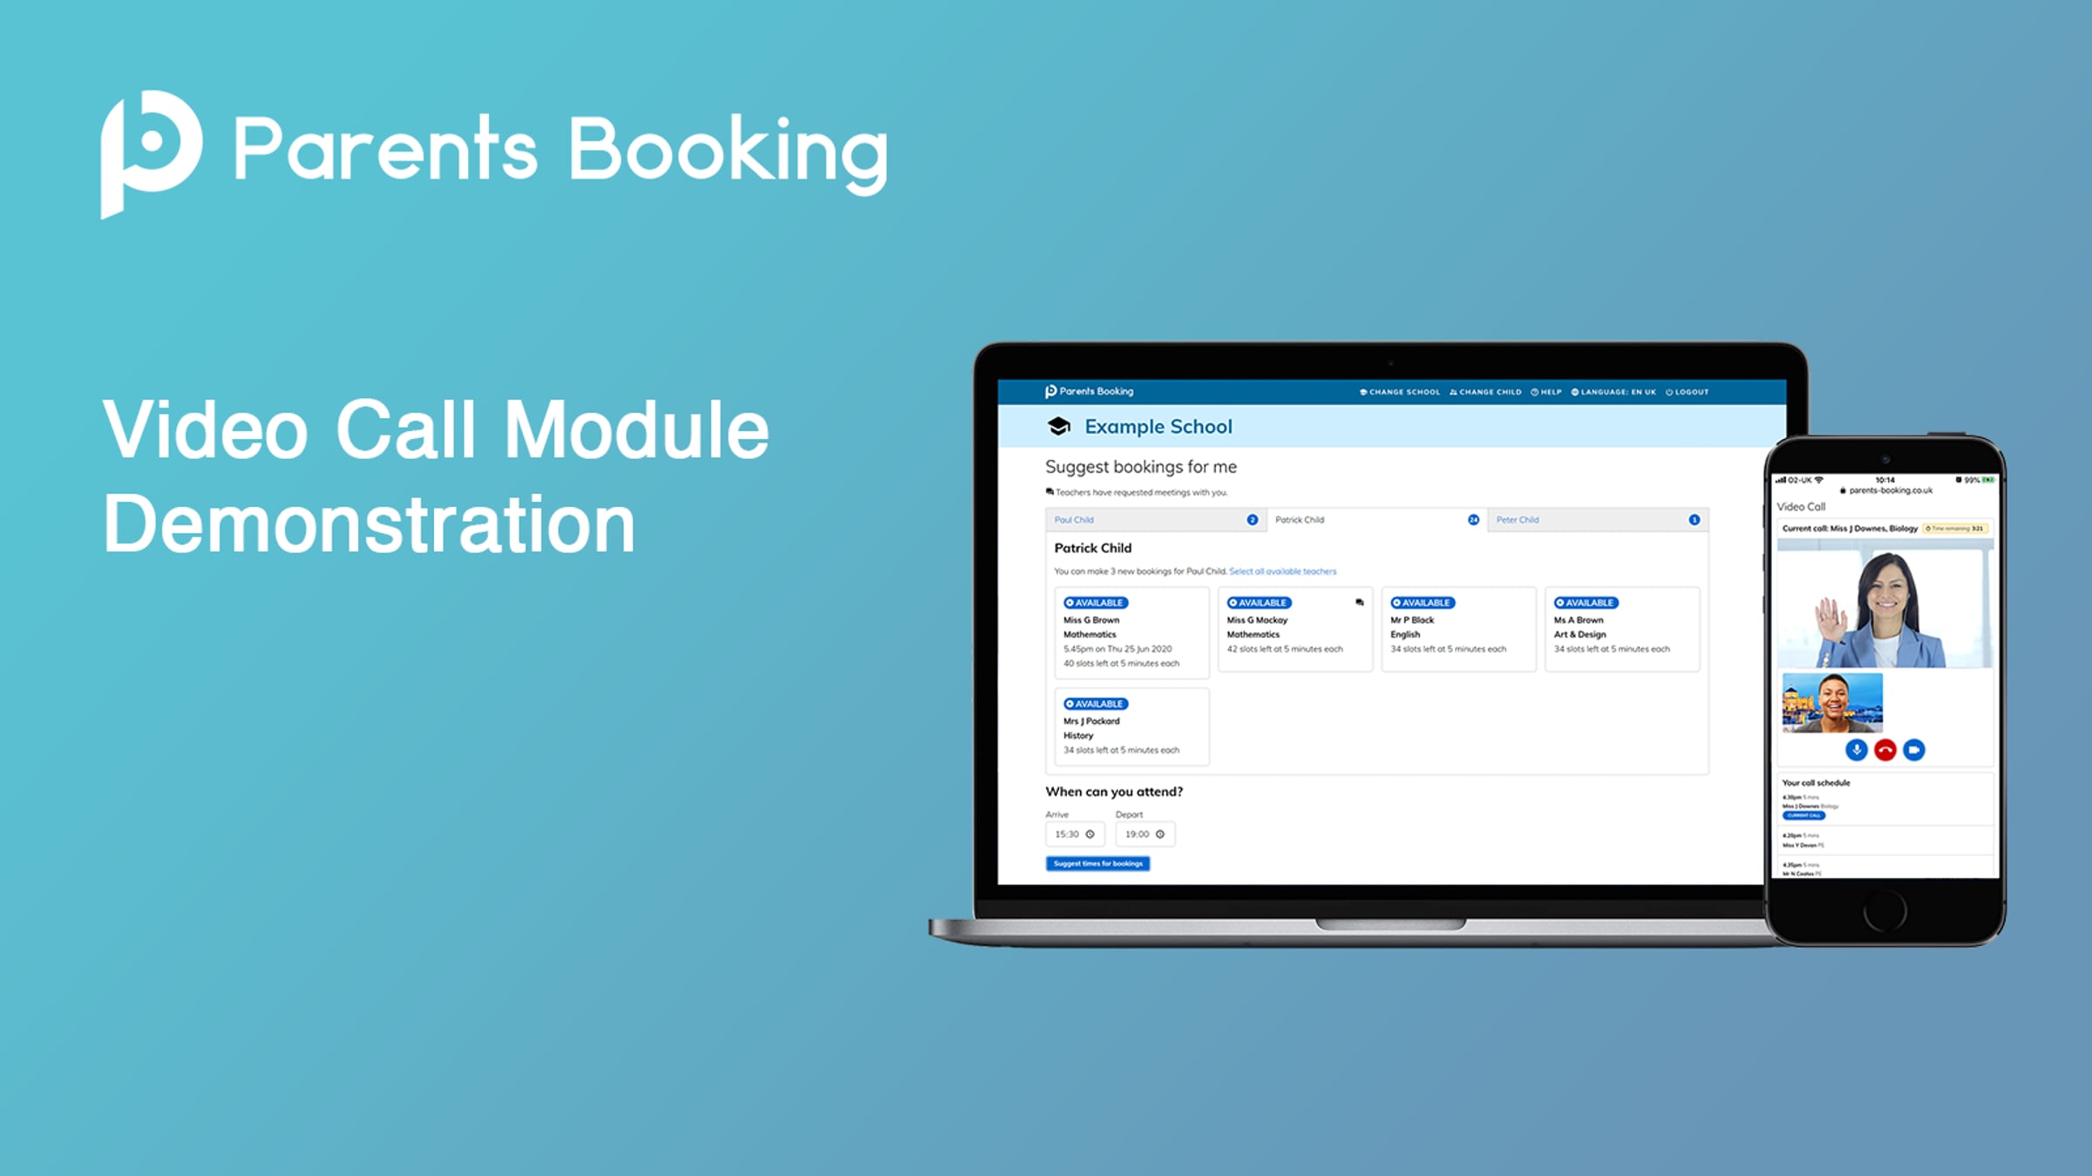Click the 'Select all available teachers' link
The image size is (2092, 1176).
pos(1282,571)
